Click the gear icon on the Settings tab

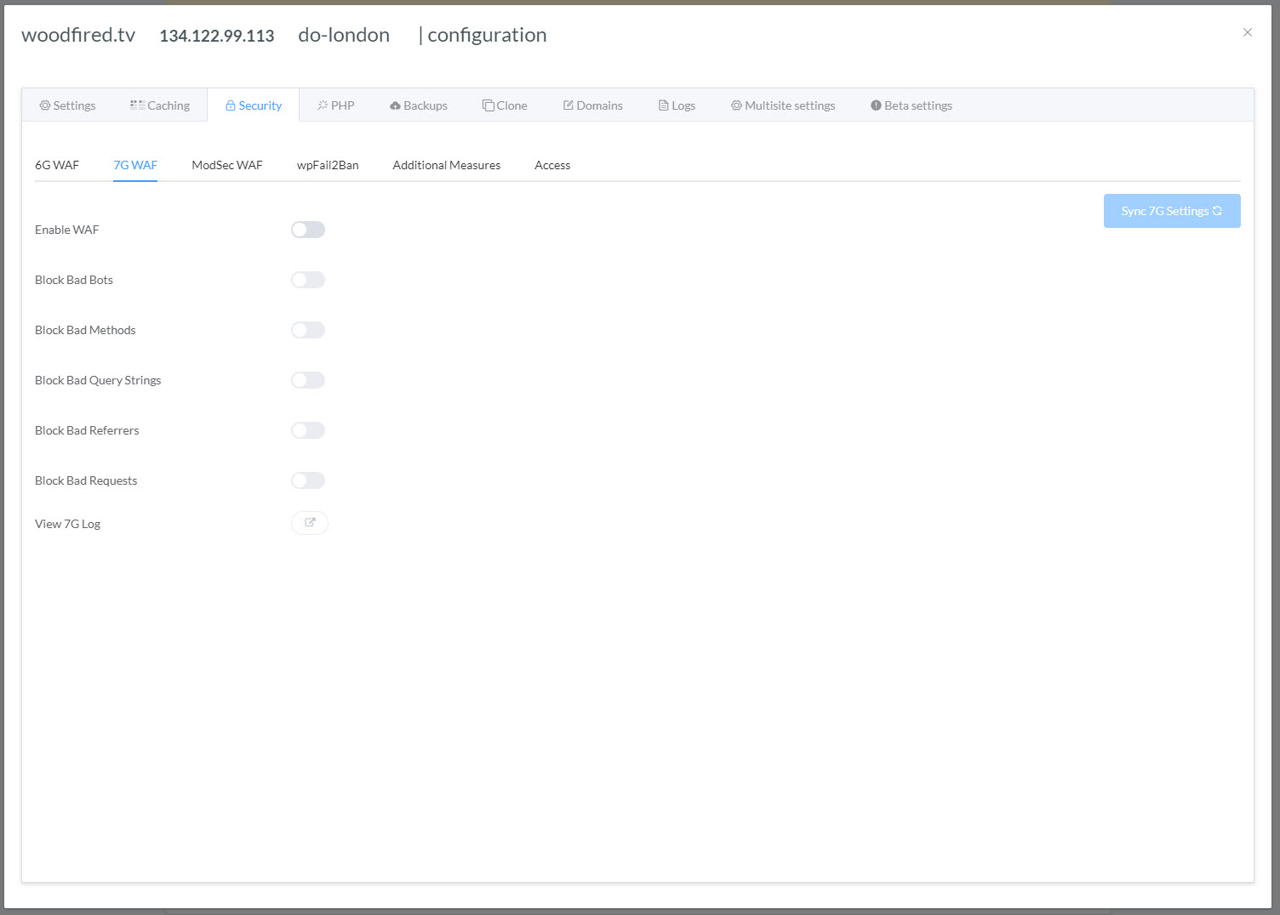44,105
